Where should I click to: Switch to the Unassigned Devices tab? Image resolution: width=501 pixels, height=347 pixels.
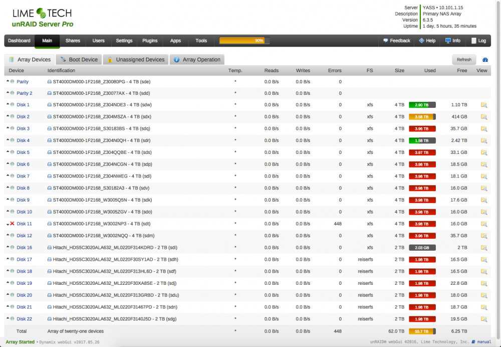click(x=136, y=60)
